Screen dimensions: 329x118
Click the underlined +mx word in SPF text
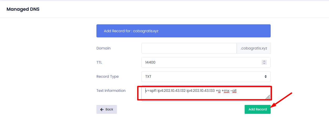tap(225, 91)
